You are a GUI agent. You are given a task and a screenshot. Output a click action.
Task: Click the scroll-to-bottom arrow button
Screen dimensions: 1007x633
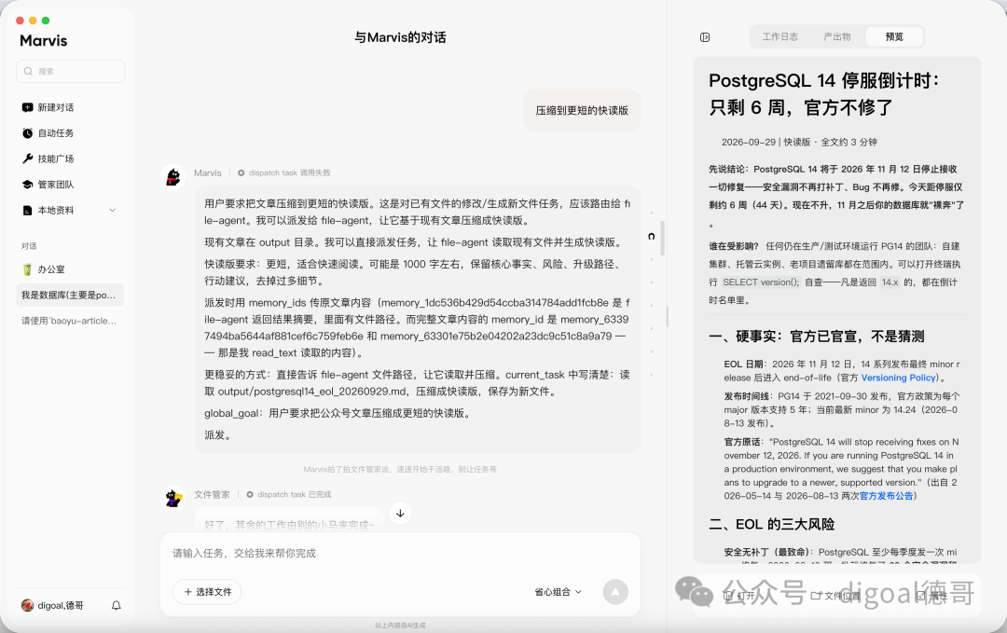click(x=400, y=513)
